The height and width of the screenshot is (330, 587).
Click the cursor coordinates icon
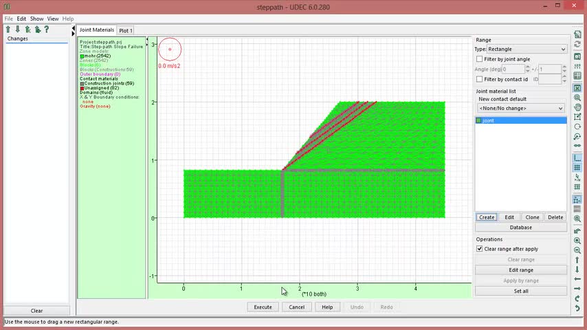tap(577, 177)
